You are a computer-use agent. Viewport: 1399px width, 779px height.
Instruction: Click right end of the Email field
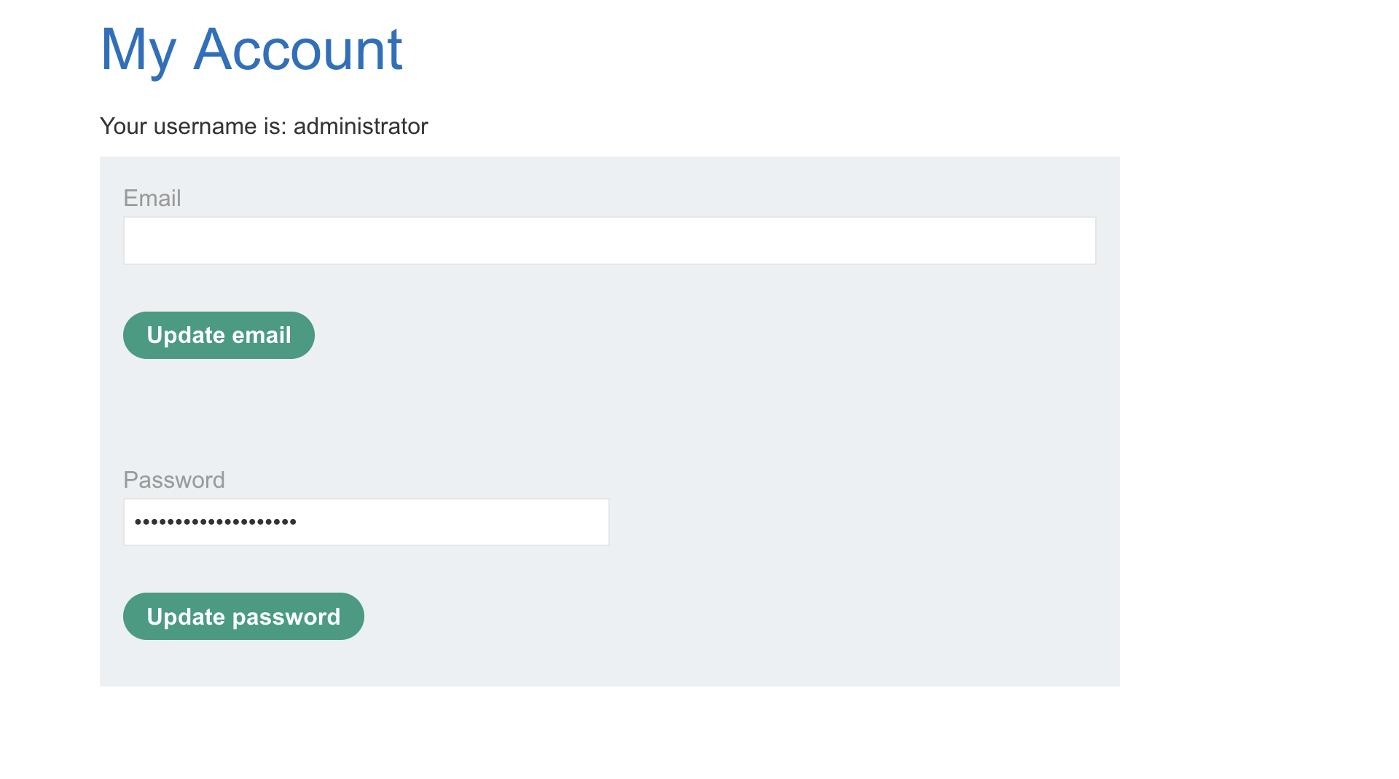1064,240
